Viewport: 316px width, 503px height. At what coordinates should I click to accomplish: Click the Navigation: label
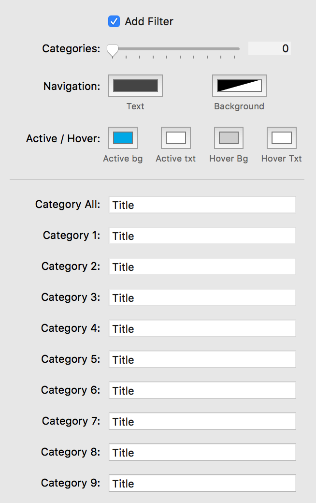72,86
